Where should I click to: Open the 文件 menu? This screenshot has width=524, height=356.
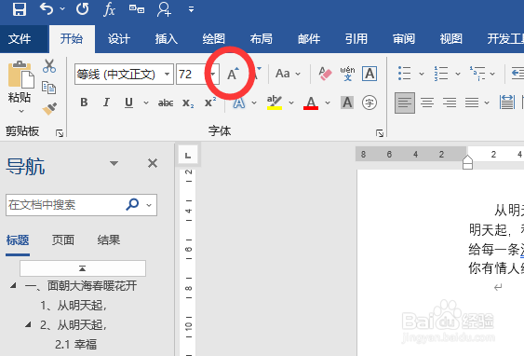pyautogui.click(x=20, y=39)
